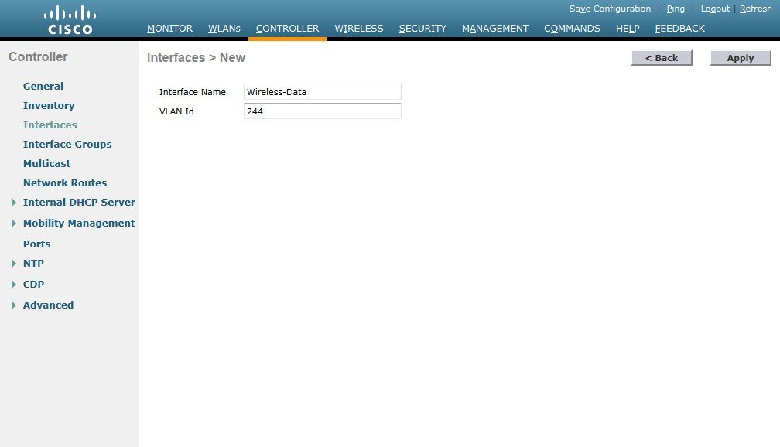The height and width of the screenshot is (447, 780).
Task: Select Interface Groups in the sidebar
Action: coord(67,144)
